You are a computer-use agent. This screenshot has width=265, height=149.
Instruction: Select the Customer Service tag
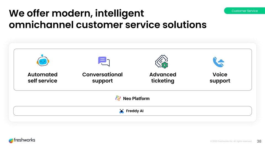coord(244,11)
